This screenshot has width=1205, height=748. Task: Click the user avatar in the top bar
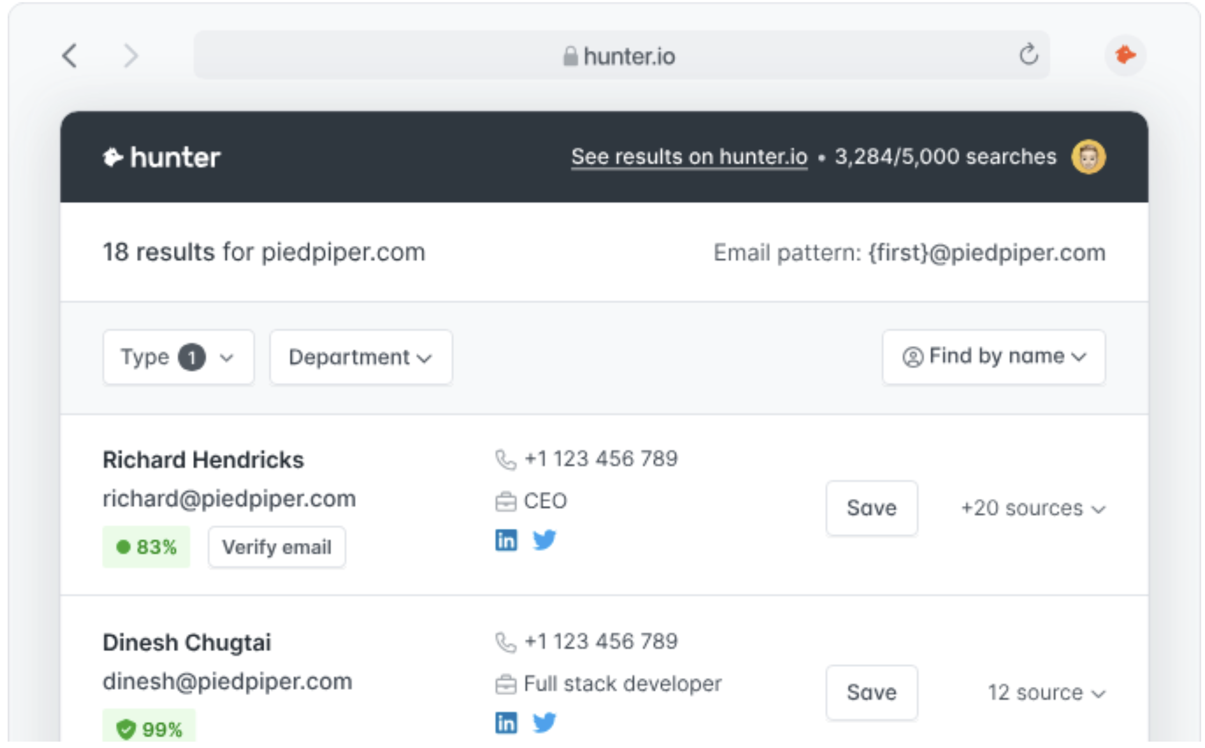(x=1090, y=157)
